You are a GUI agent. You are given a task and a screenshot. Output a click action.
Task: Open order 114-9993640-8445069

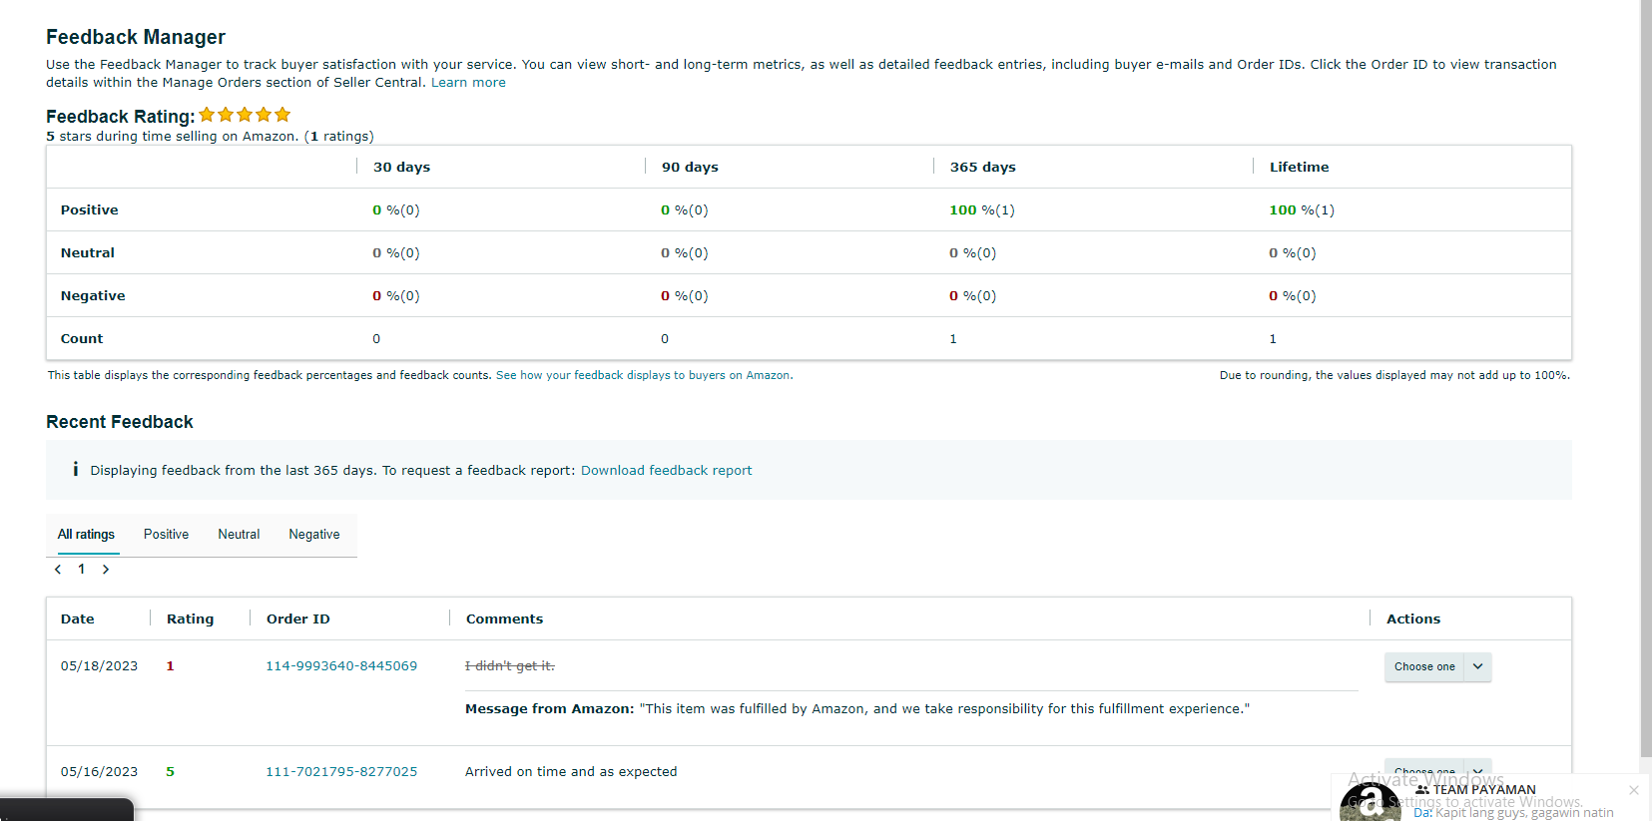click(341, 665)
